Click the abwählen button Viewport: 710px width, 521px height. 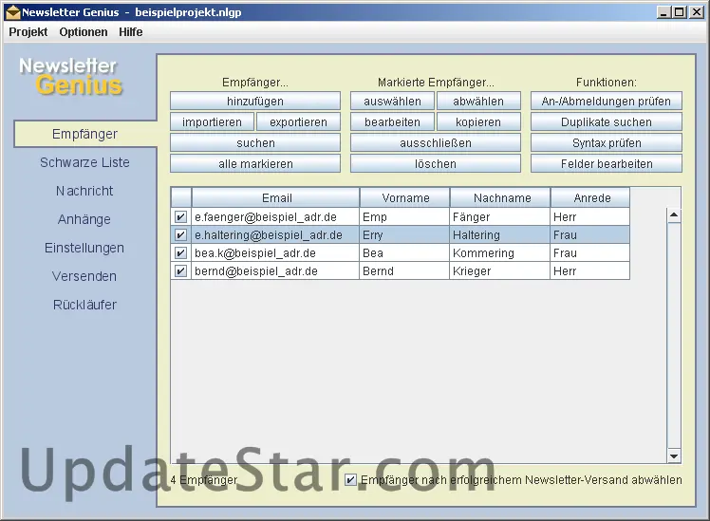478,101
